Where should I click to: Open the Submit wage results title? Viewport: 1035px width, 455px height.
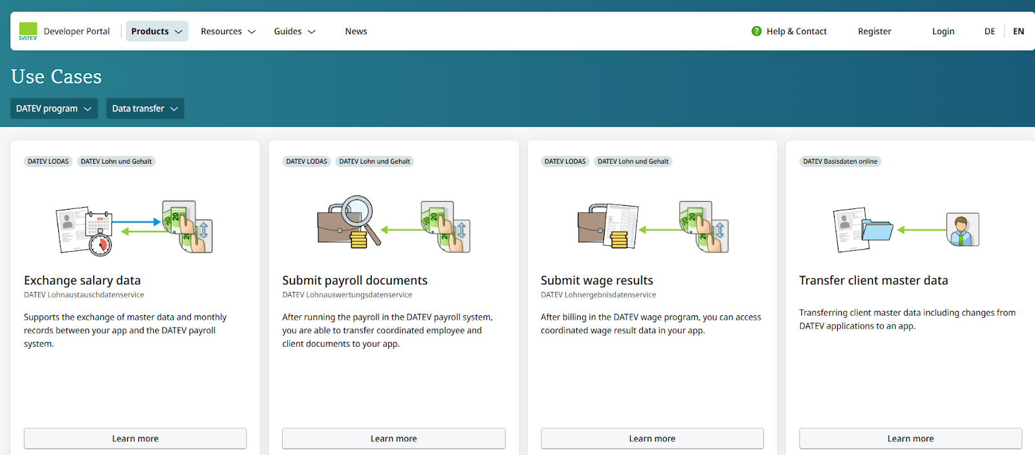597,280
